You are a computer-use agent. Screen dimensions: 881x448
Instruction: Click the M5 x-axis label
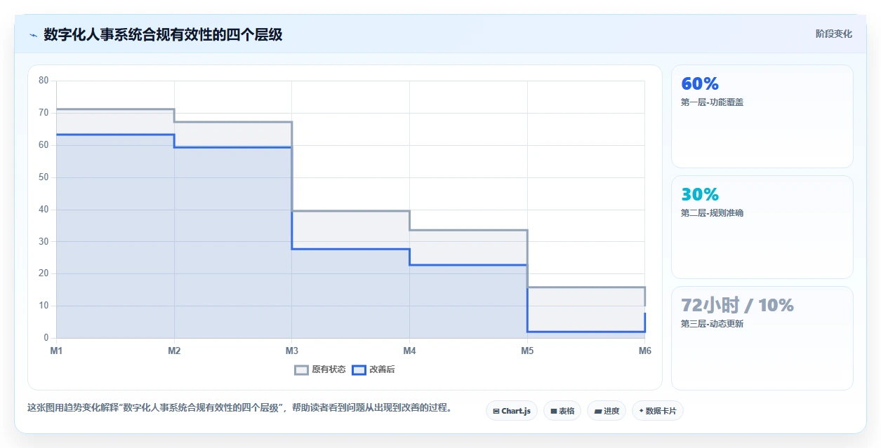click(527, 351)
